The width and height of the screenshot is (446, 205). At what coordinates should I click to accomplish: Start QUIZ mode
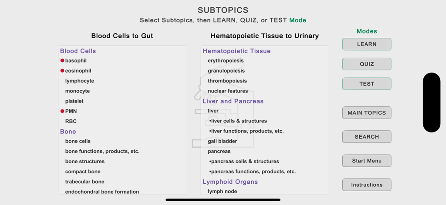coord(367,64)
